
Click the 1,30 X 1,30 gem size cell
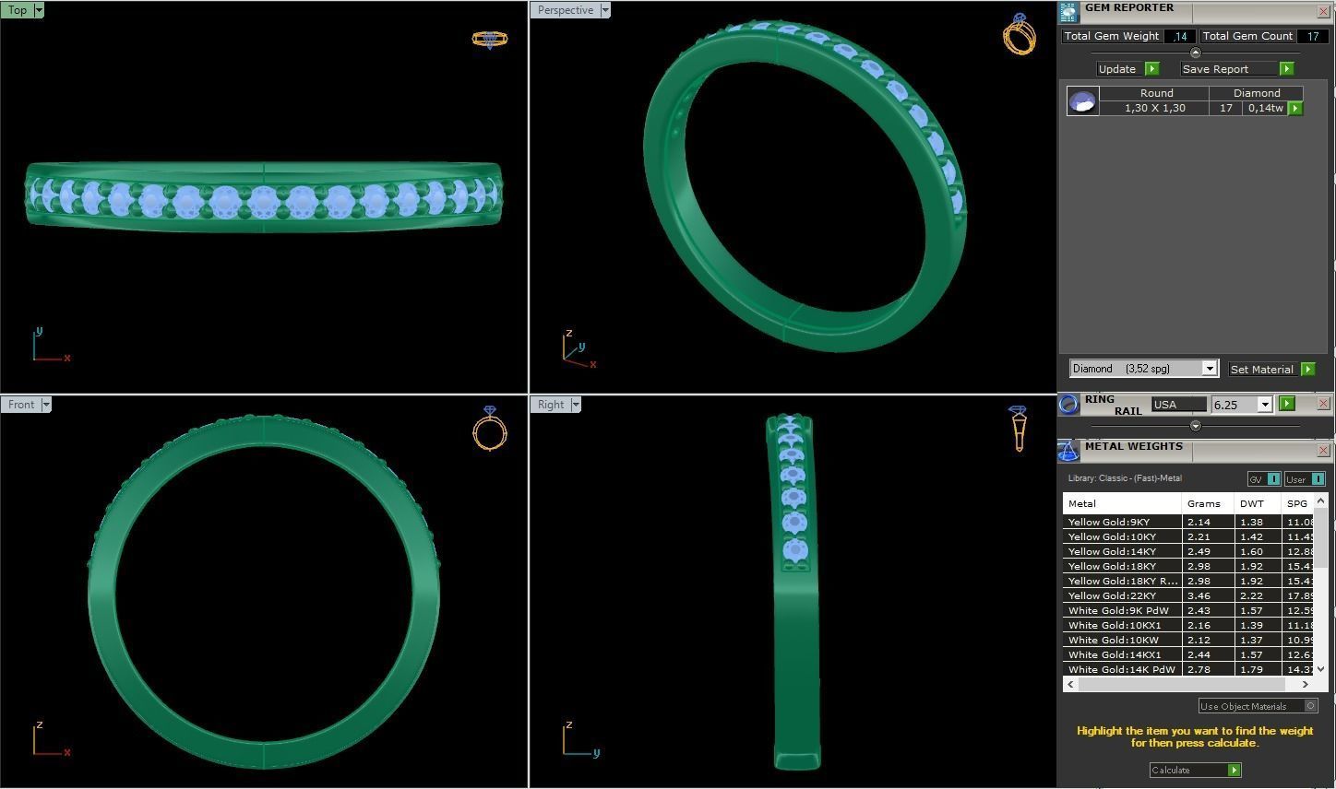tap(1153, 108)
